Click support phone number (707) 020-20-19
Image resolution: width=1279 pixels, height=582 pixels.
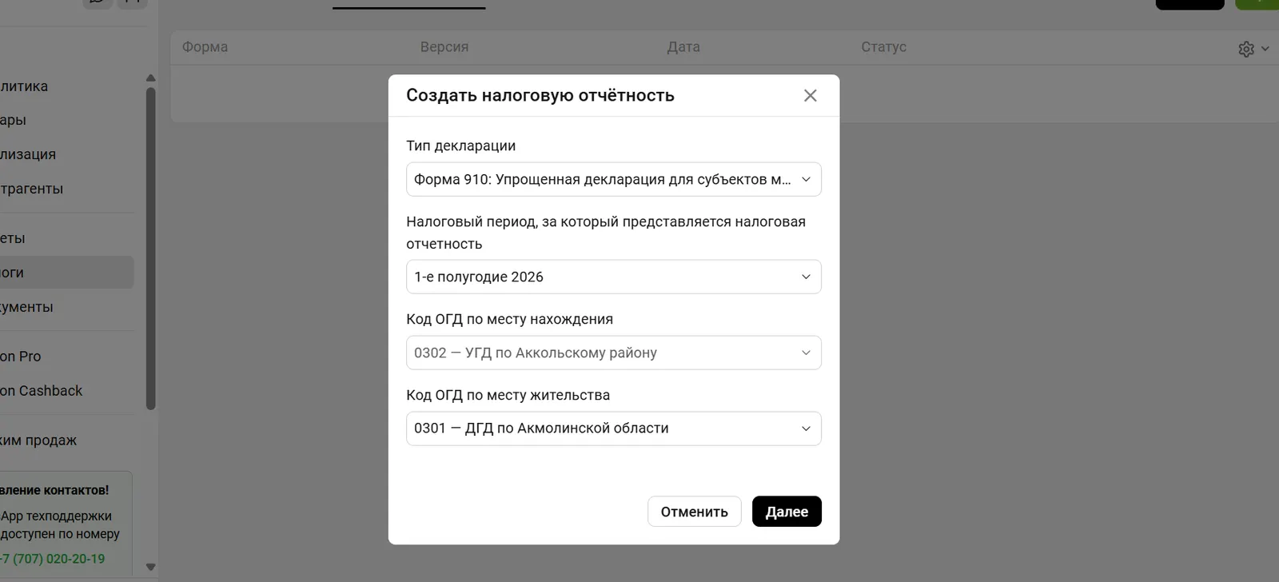(54, 559)
